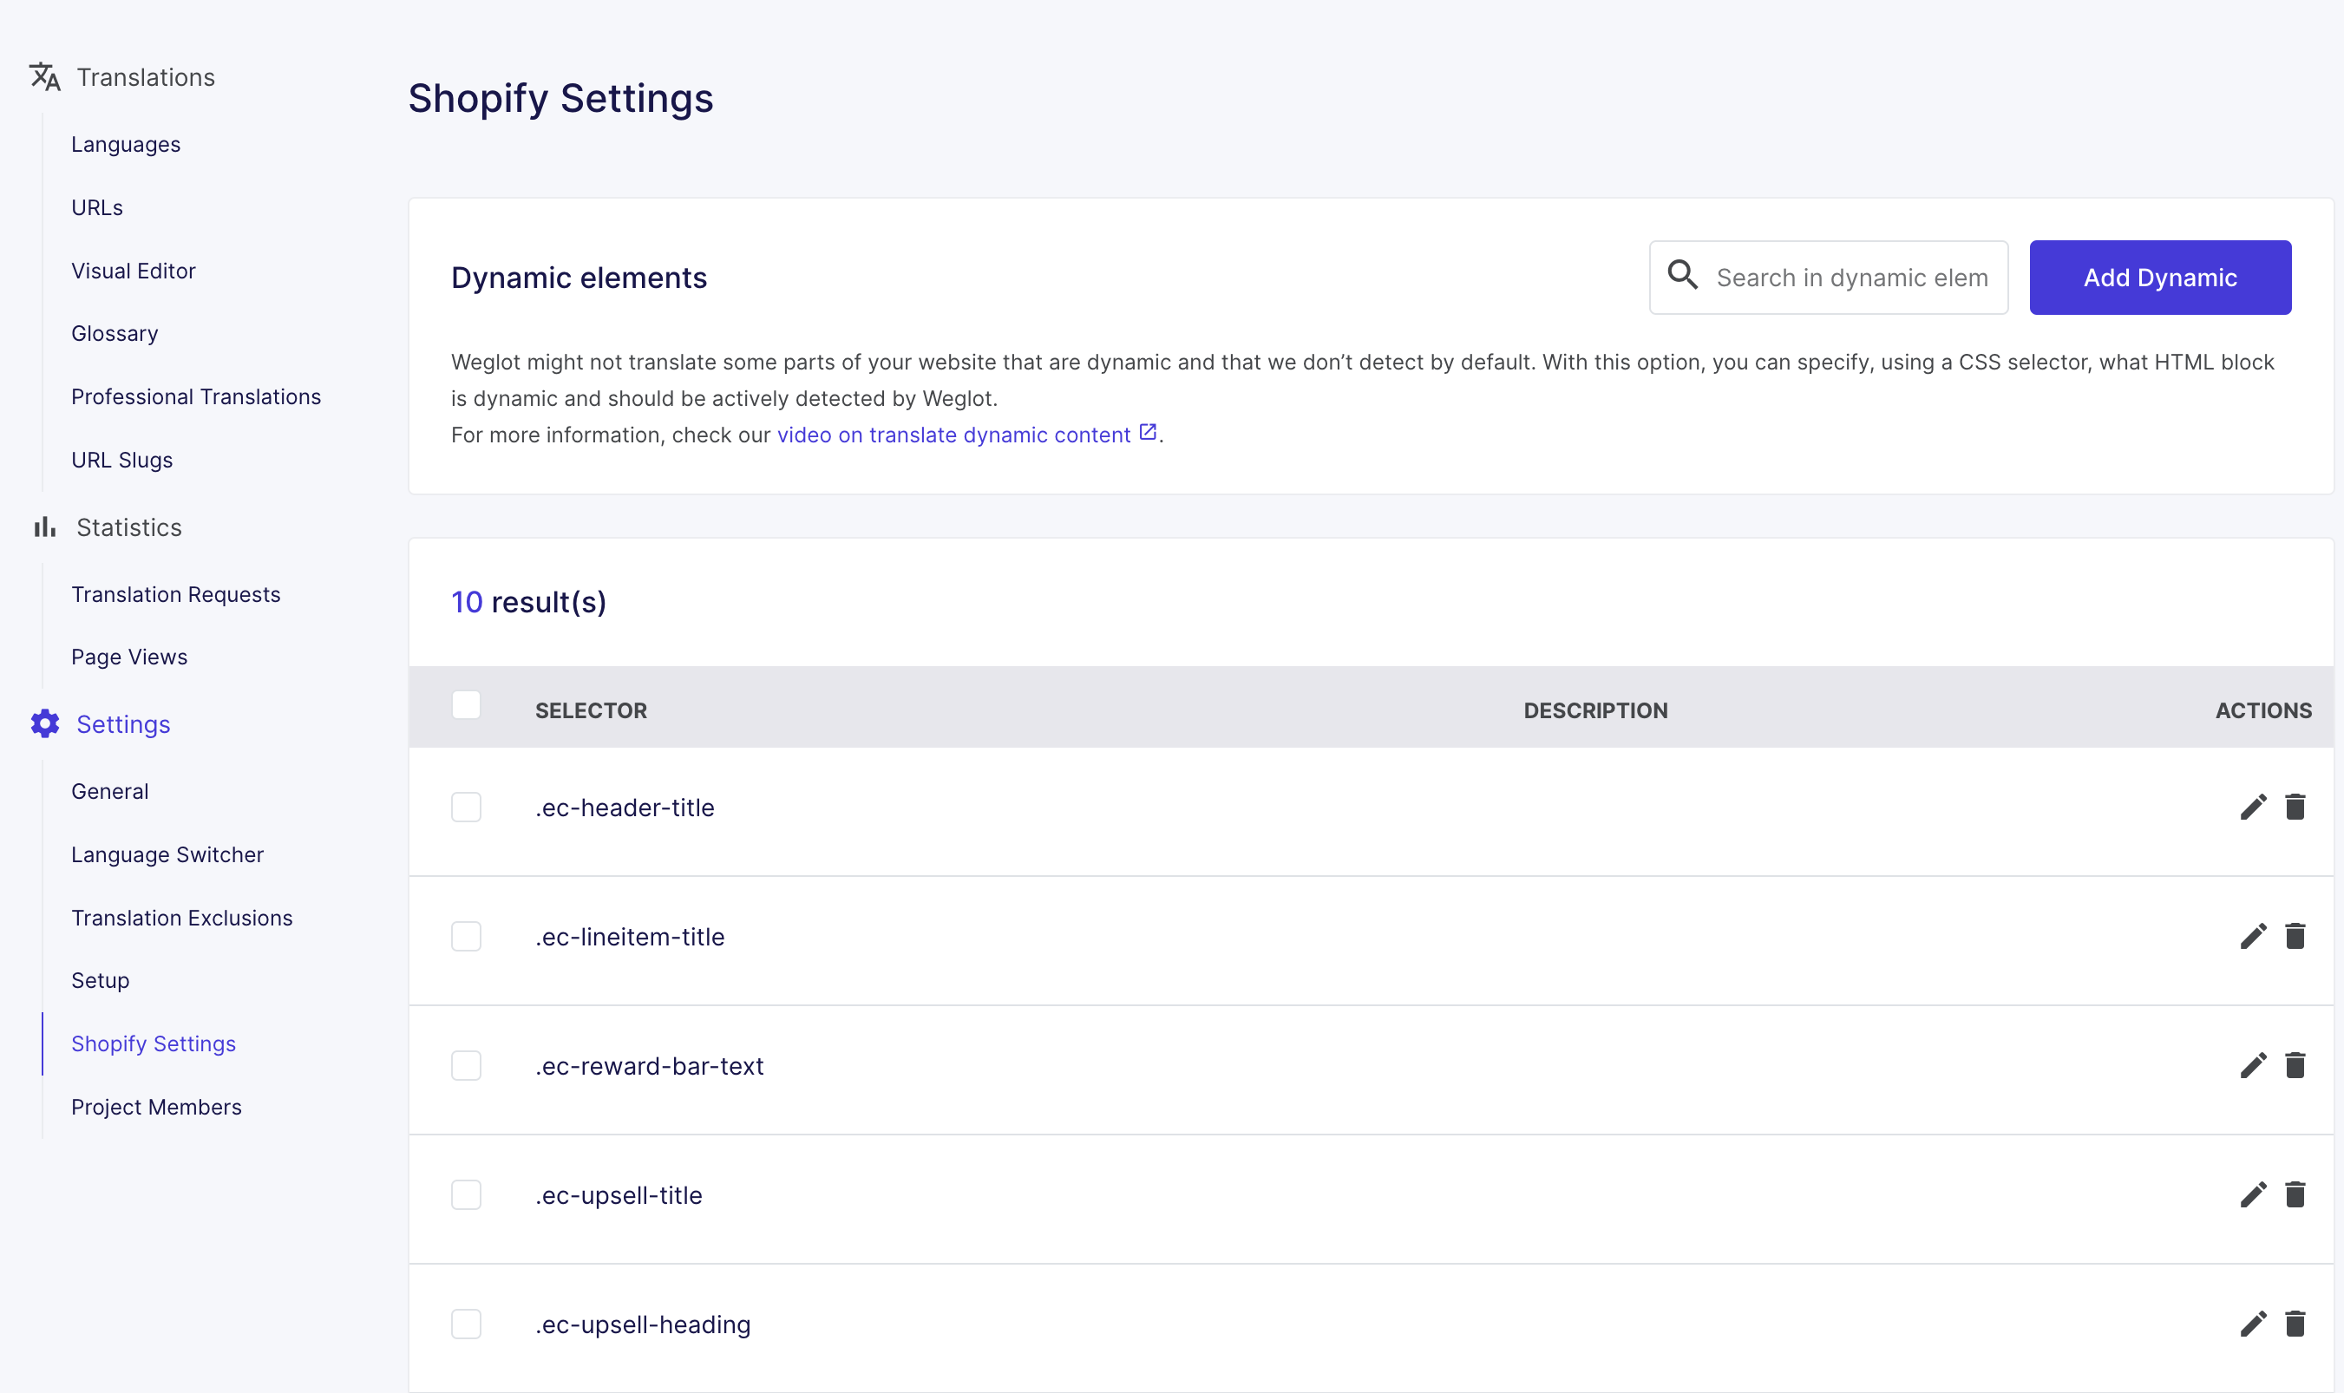Open Project Members
The height and width of the screenshot is (1393, 2344).
coord(156,1107)
